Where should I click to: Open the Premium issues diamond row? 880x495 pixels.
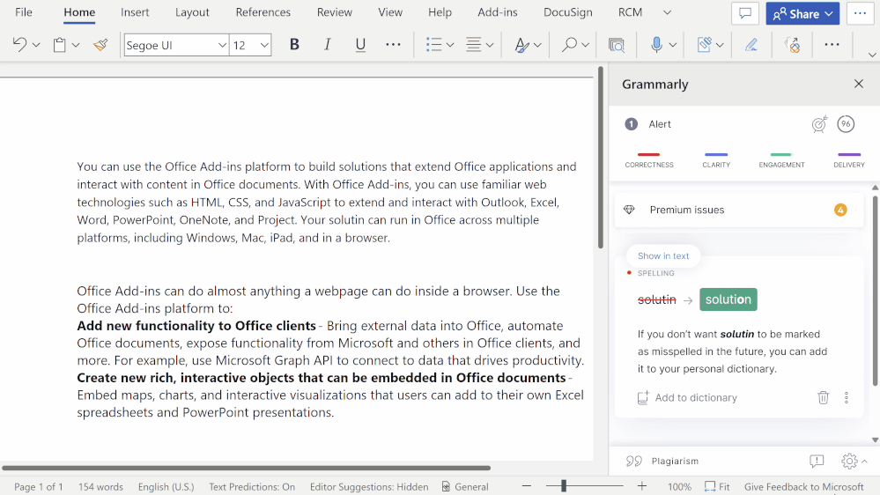[x=738, y=210]
